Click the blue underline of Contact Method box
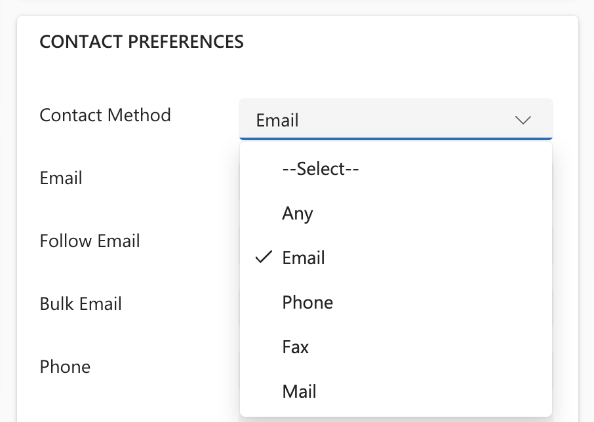The image size is (594, 422). 395,139
